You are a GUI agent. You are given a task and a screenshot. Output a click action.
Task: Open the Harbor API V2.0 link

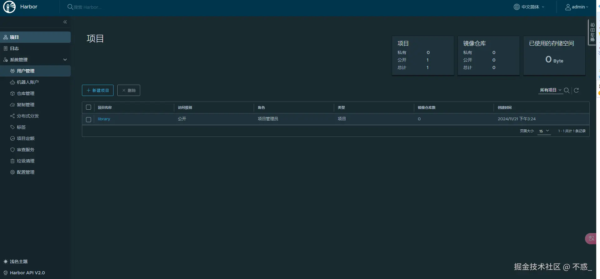coord(24,273)
